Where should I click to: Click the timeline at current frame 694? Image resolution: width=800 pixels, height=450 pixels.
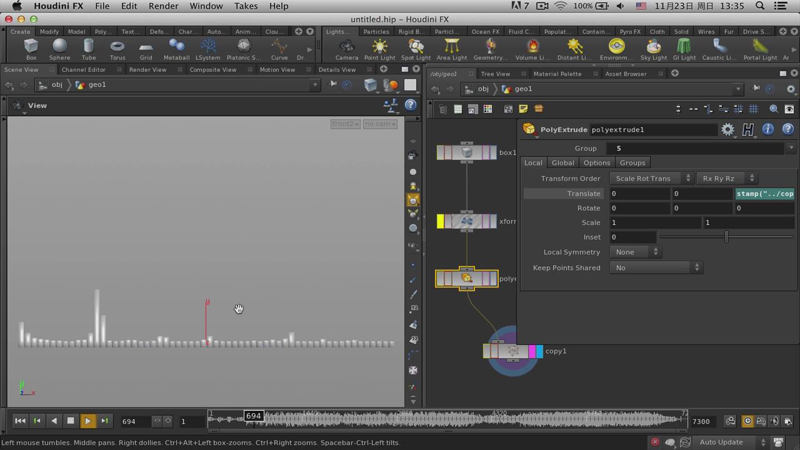tap(253, 416)
